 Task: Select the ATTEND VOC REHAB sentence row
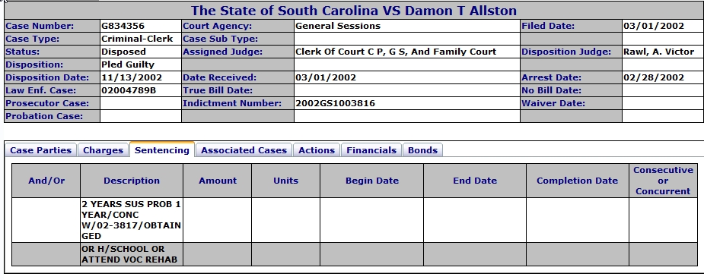355,254
